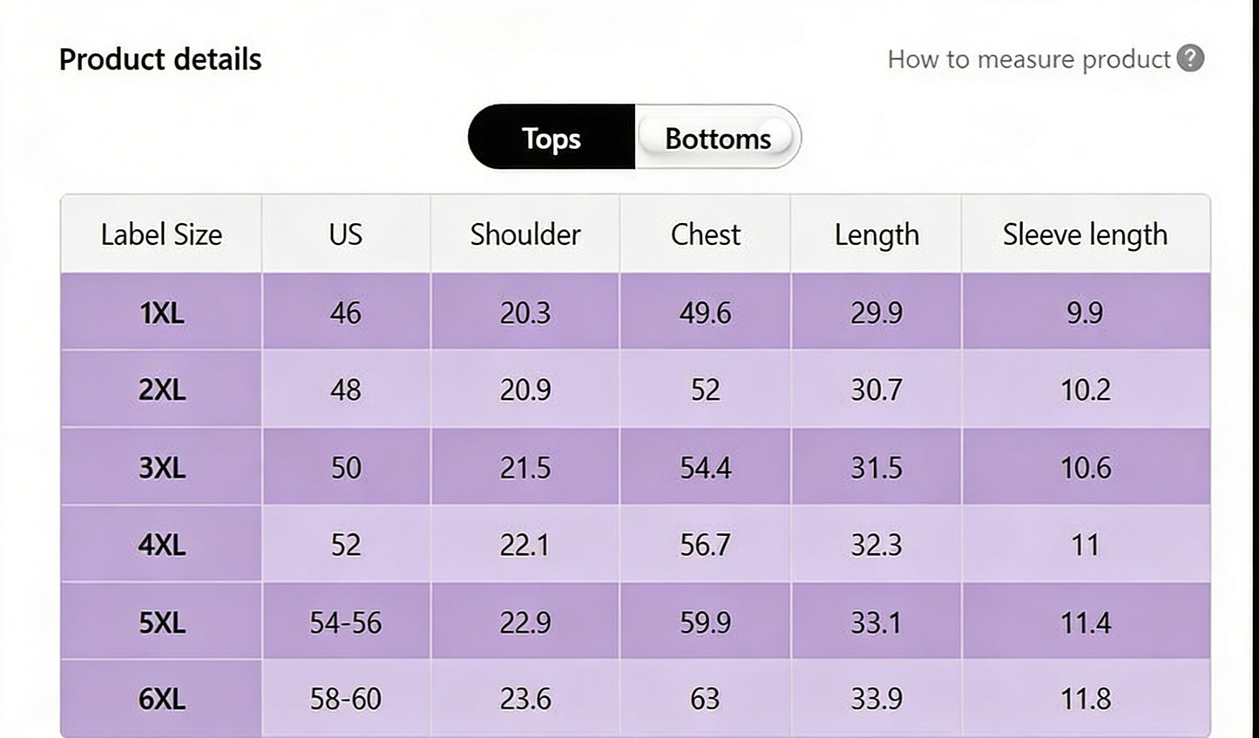Click the Length column header
Viewport: 1259px width, 738px height.
coord(877,234)
